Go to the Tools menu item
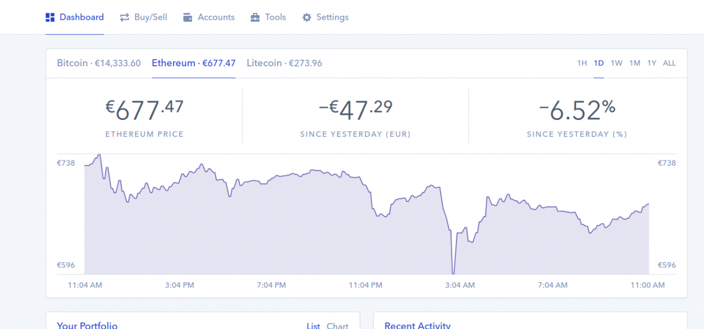 tap(268, 18)
